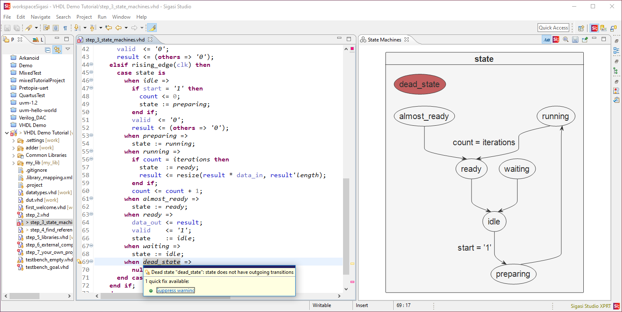Click the editor vertical scrollbar thumb
The width and height of the screenshot is (622, 312).
[x=346, y=227]
